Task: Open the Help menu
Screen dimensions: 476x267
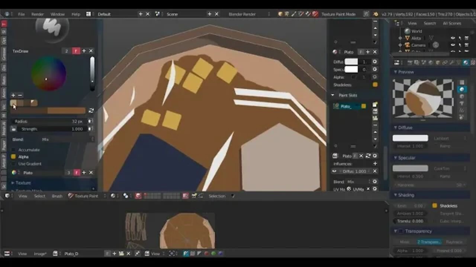Action: point(76,14)
